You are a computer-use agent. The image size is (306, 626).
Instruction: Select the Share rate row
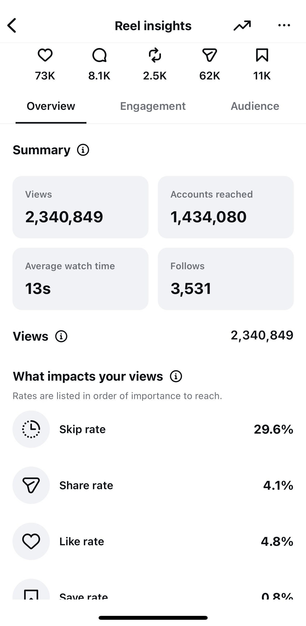pos(153,485)
